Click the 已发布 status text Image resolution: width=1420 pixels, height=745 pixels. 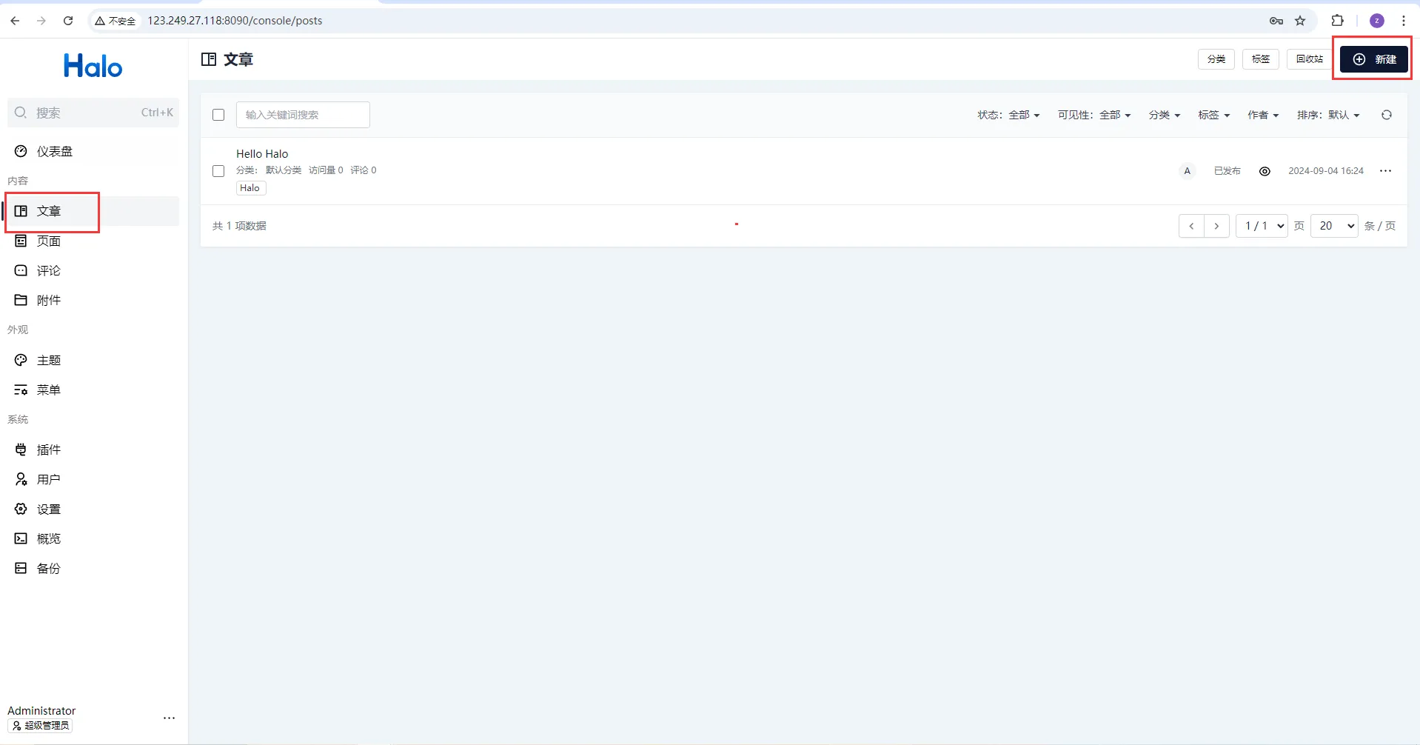1227,171
